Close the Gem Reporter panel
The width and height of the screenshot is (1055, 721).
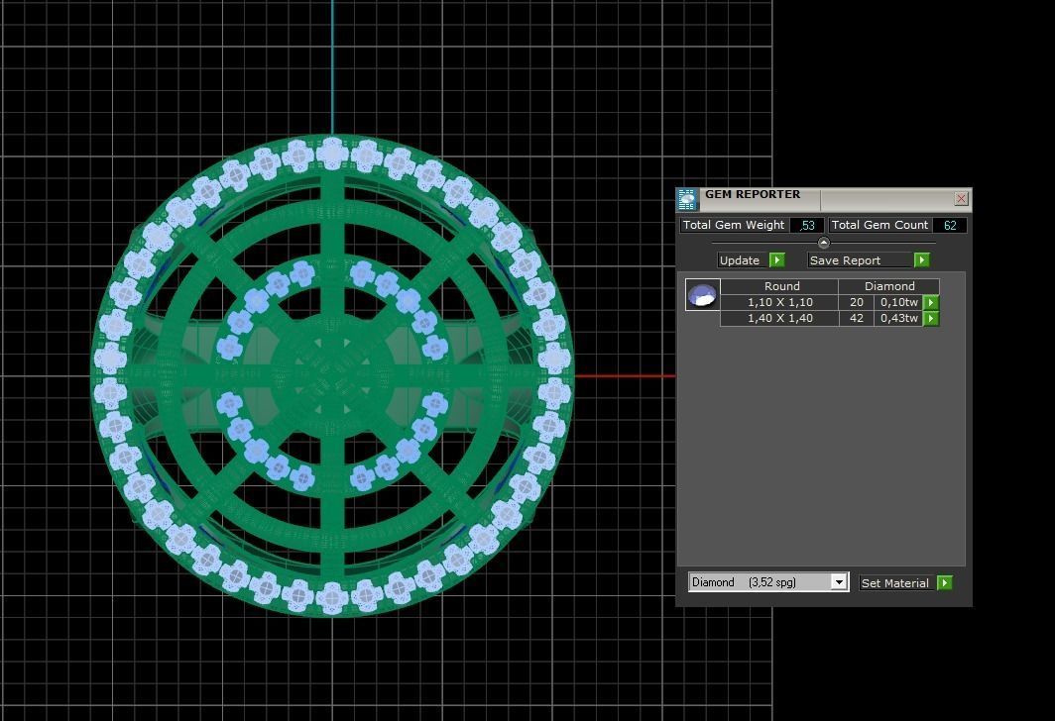pyautogui.click(x=961, y=198)
